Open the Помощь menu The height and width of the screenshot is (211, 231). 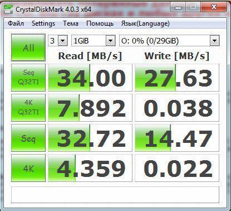[x=100, y=23]
